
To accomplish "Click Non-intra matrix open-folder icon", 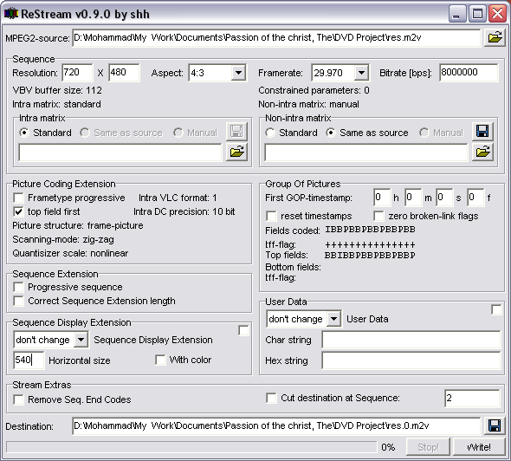I will coord(482,152).
